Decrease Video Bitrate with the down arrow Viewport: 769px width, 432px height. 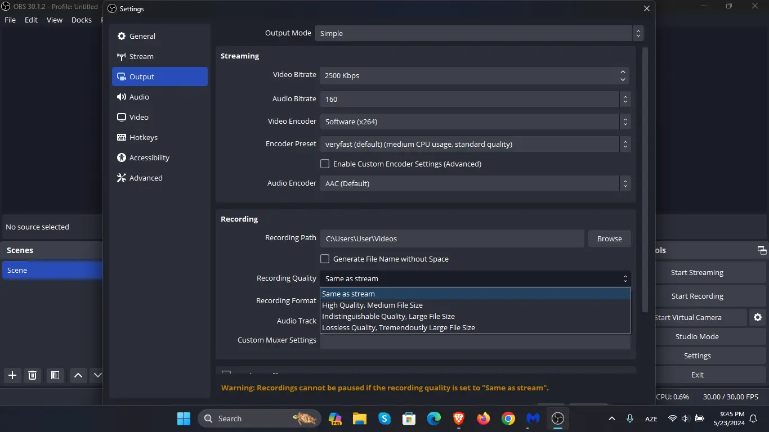(x=623, y=79)
